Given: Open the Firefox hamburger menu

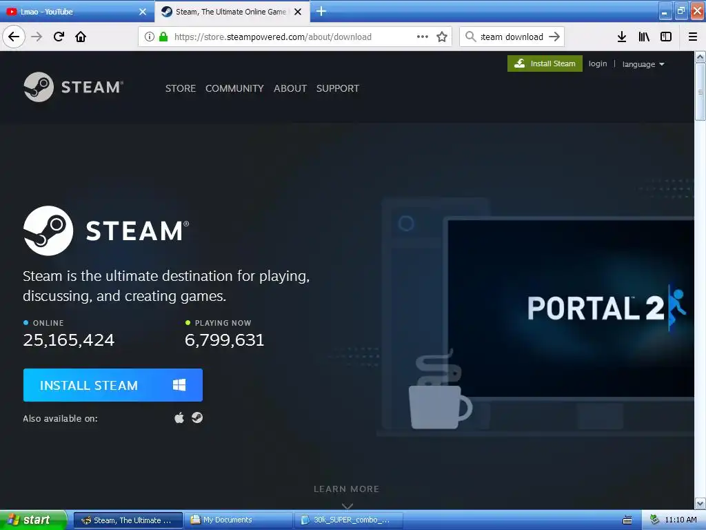Looking at the screenshot, I should (x=693, y=37).
